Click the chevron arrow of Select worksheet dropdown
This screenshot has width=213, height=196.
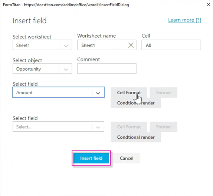tap(66, 46)
